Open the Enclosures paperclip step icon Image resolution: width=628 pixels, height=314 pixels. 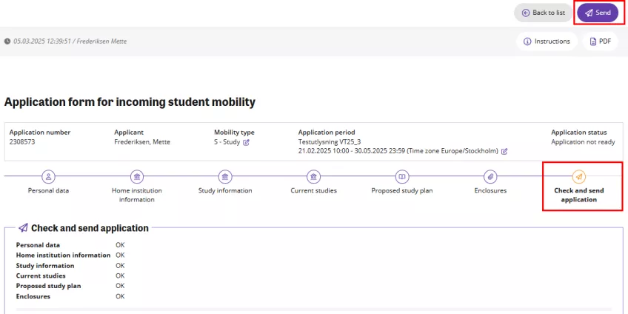[490, 176]
